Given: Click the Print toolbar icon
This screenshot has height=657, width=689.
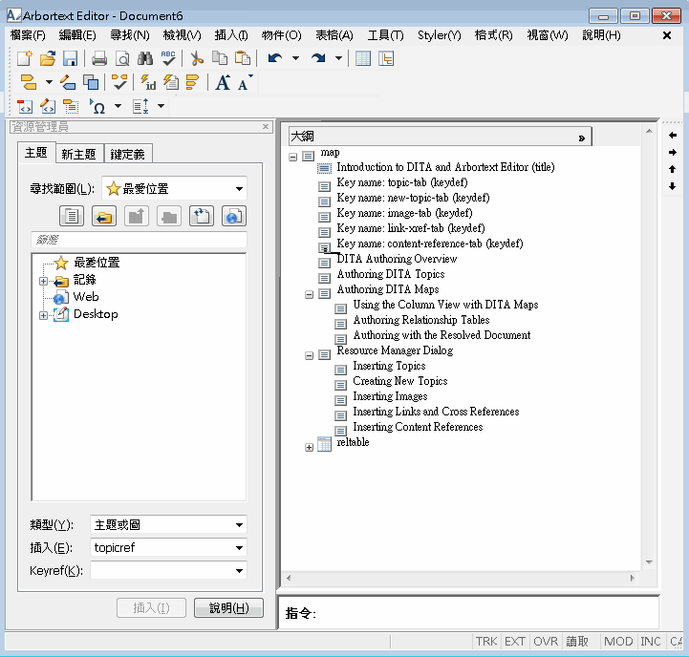Looking at the screenshot, I should coord(99,58).
